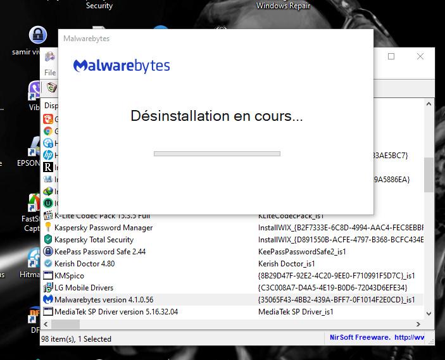445x360 pixels.
Task: Click the uninstall progress bar
Action: coord(217,154)
